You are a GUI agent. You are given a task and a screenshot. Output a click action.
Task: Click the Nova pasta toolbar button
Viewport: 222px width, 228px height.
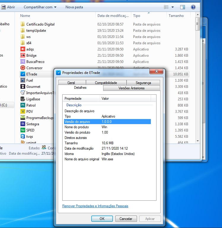tap(74, 7)
